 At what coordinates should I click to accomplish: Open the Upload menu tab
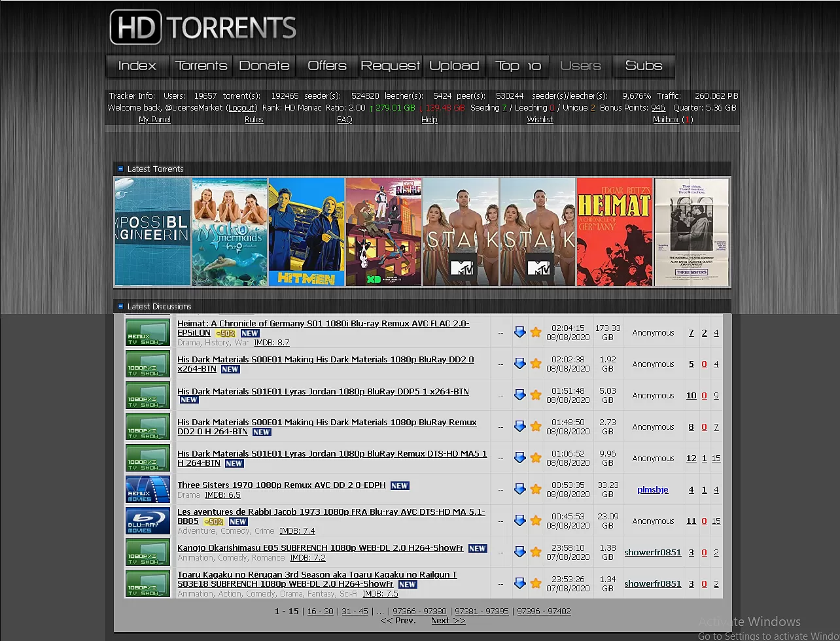point(454,65)
